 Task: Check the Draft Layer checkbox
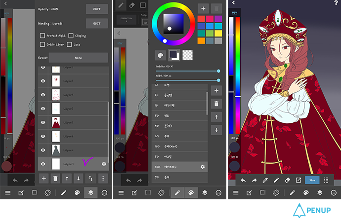(x=43, y=44)
